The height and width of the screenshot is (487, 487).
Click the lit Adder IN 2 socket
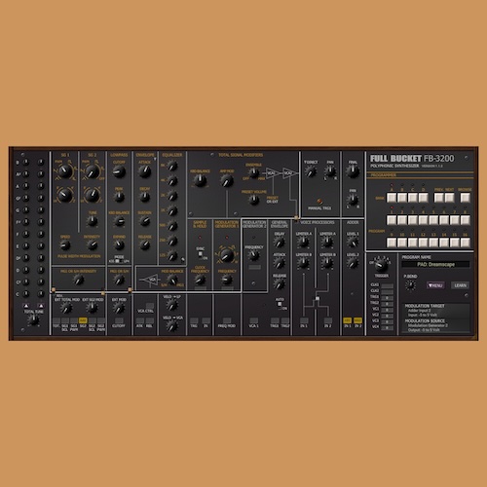(357, 320)
